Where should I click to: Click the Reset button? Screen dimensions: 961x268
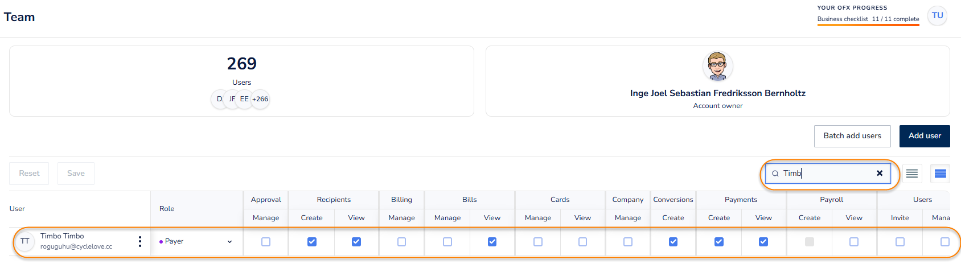tap(29, 174)
